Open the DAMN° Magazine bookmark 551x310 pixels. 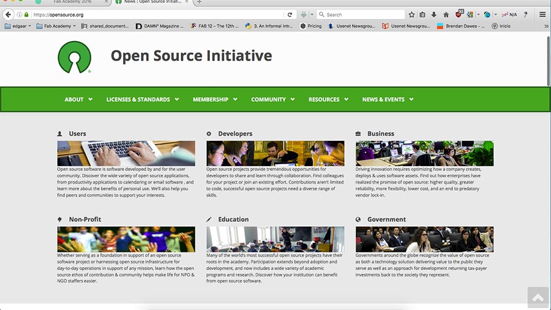click(160, 26)
